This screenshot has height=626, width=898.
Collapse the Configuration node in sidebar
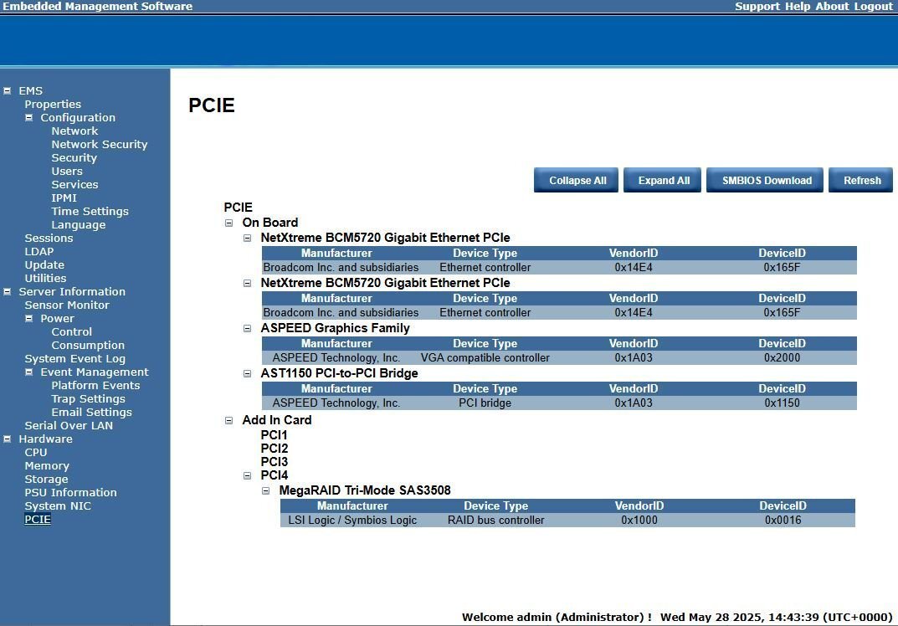point(28,117)
